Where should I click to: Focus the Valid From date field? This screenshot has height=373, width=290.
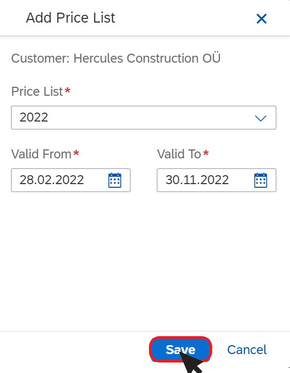(x=71, y=180)
